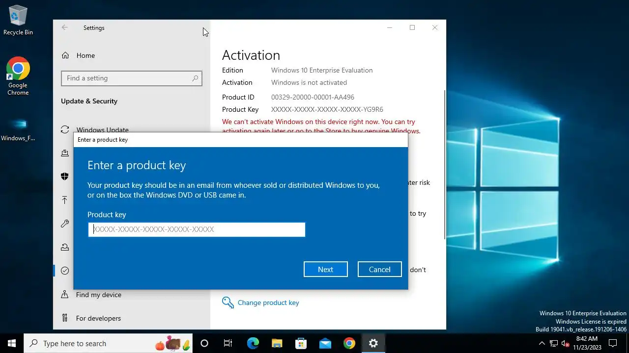This screenshot has width=629, height=353.
Task: Click the Delivery Optimization sidebar icon
Action: tap(65, 153)
